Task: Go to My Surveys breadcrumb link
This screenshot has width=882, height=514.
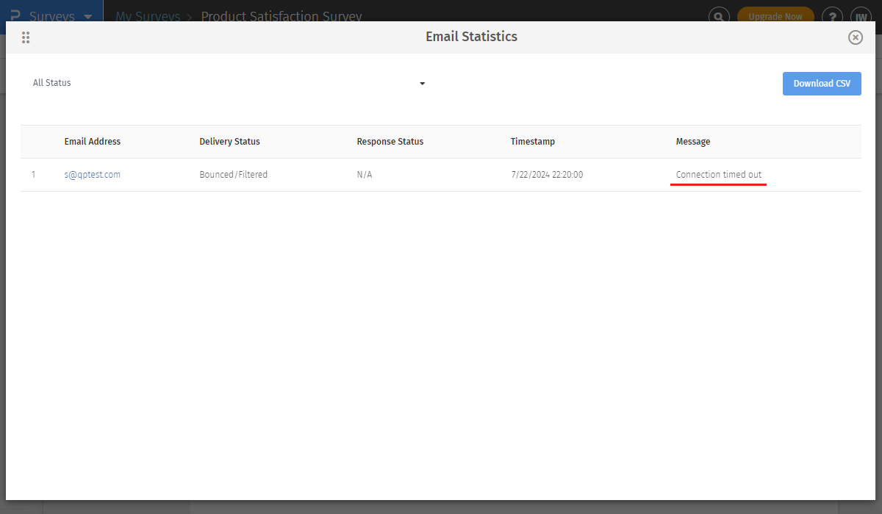Action: point(148,16)
